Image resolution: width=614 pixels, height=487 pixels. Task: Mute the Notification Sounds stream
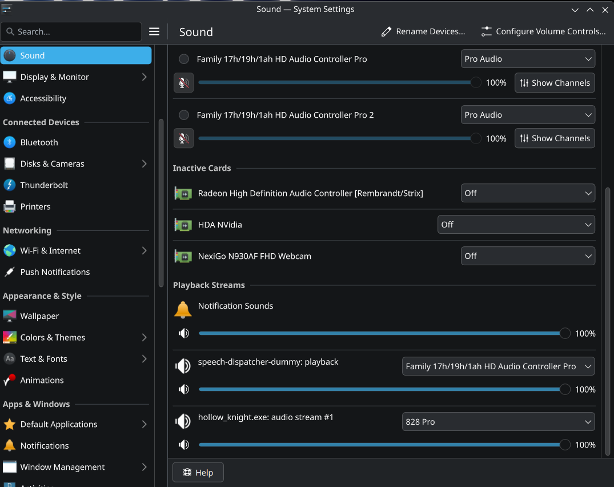pyautogui.click(x=184, y=333)
